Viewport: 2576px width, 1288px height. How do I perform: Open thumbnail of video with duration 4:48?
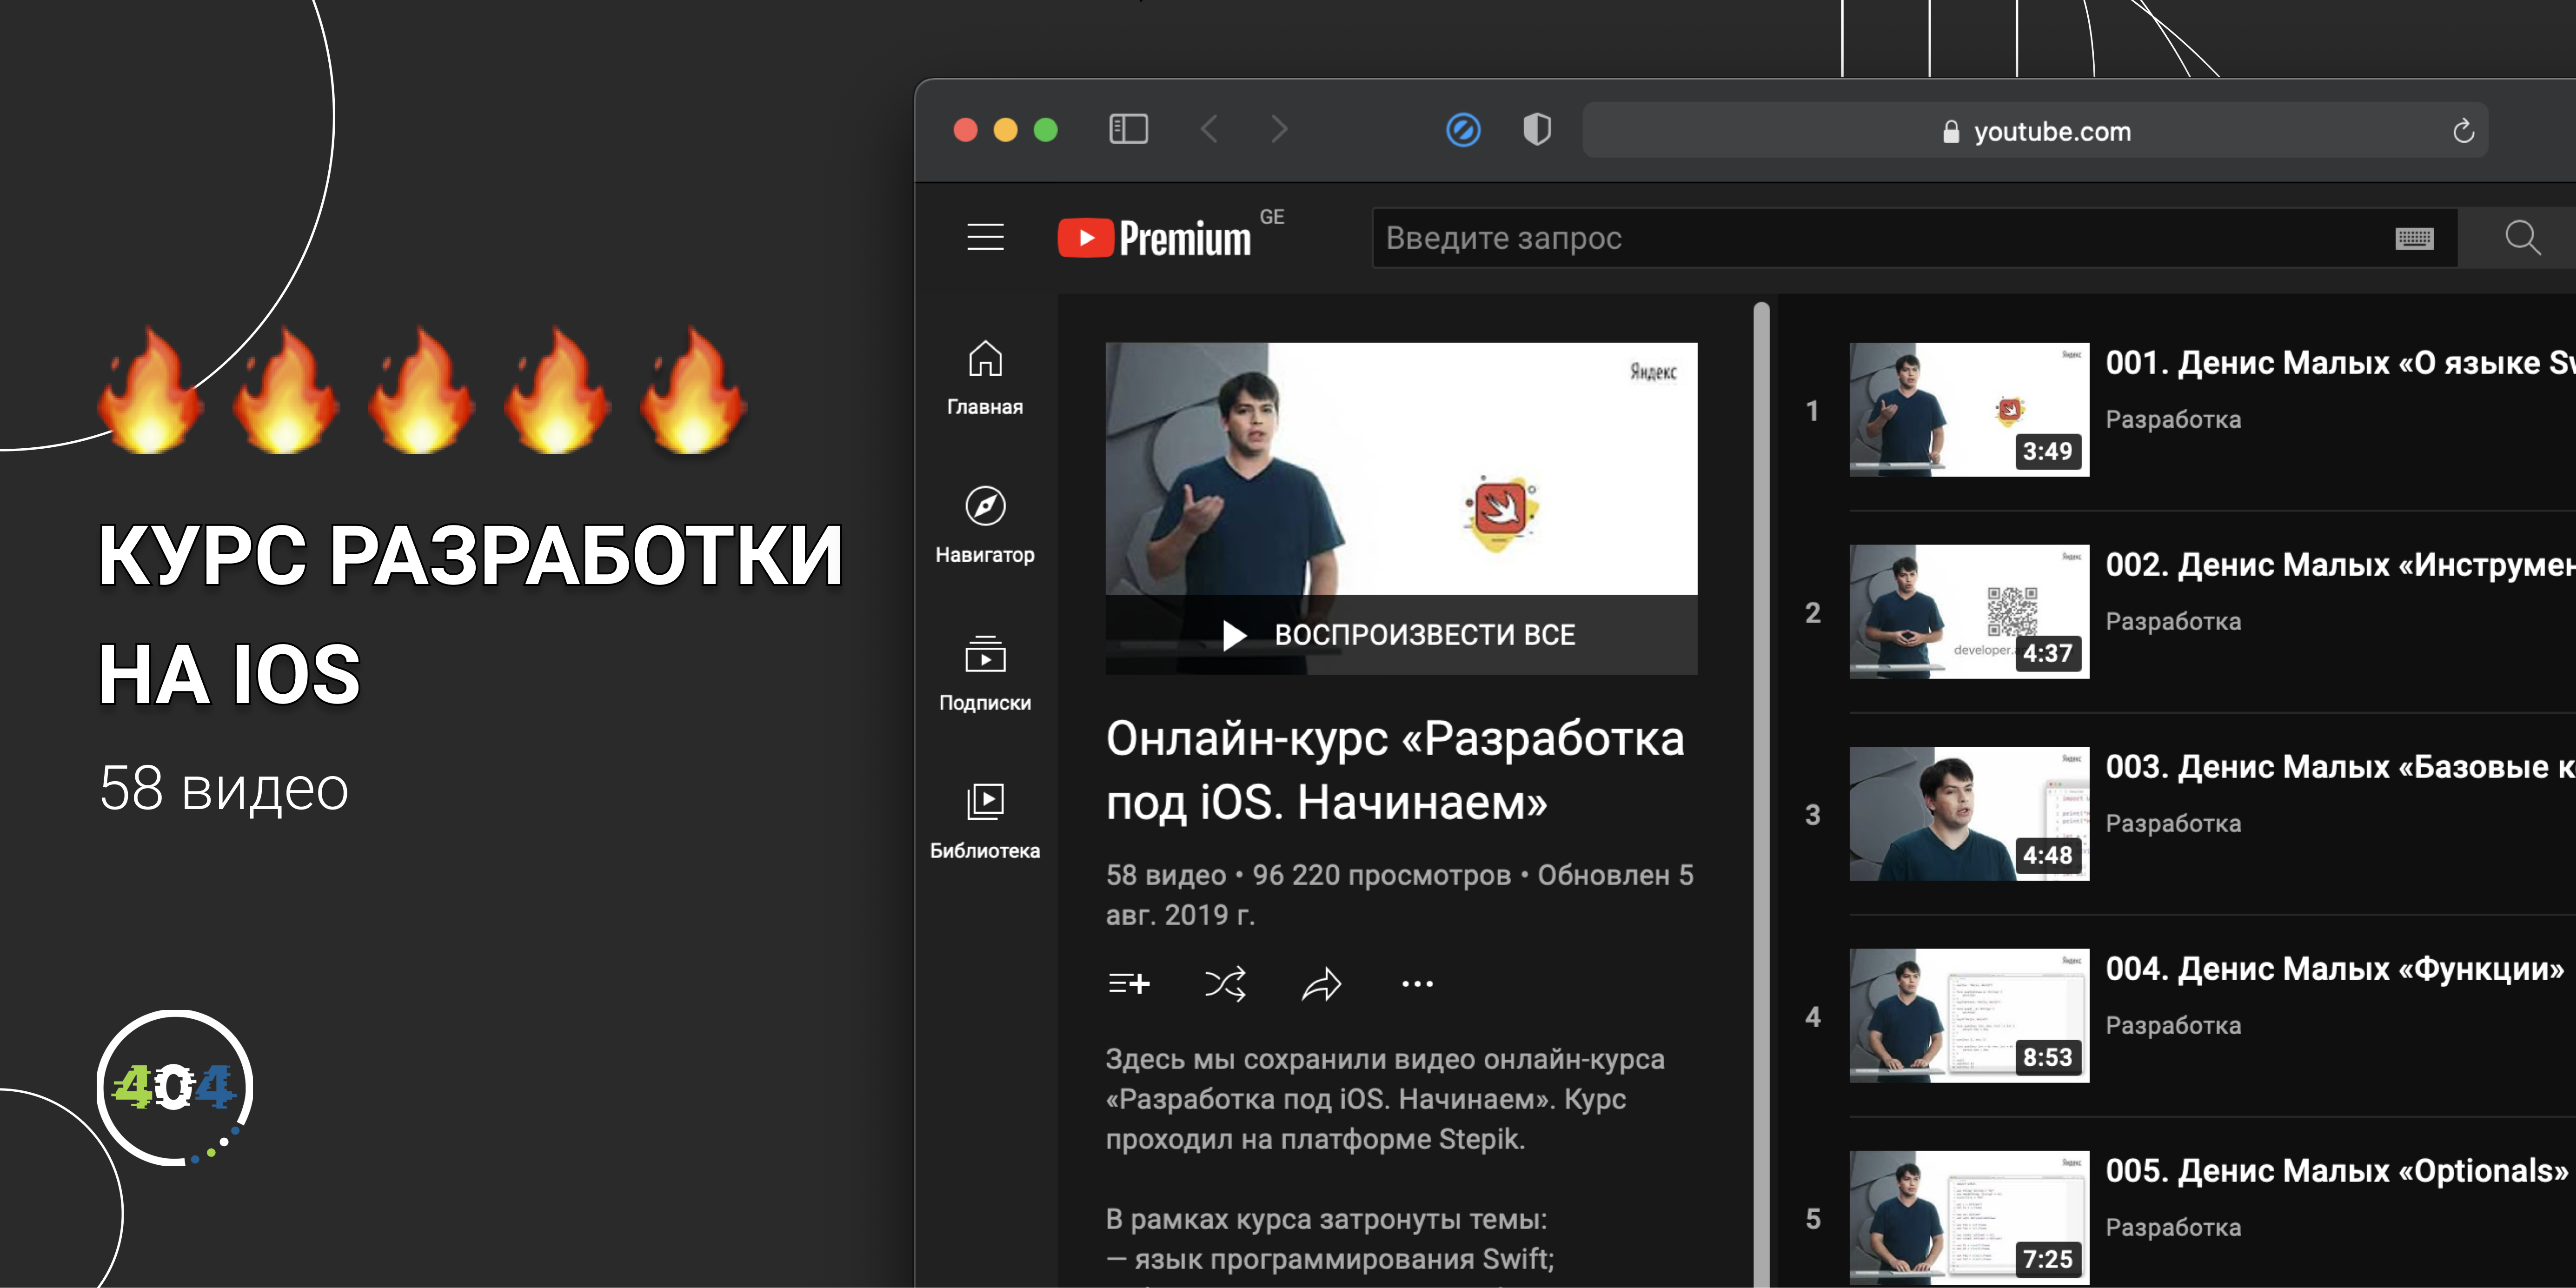point(1969,814)
